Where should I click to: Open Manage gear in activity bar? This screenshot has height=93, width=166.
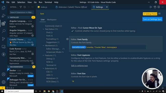click(x=3, y=82)
